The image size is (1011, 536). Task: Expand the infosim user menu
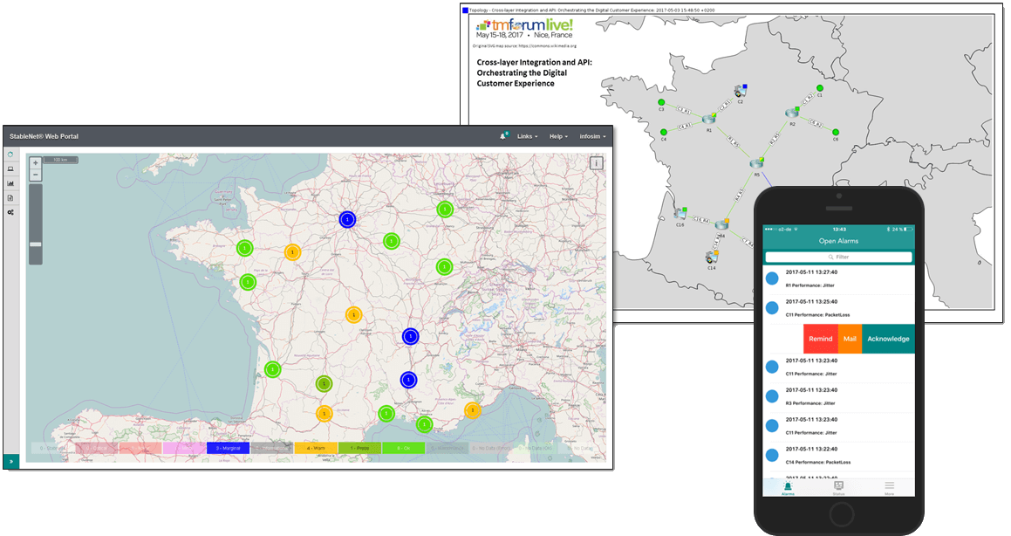coord(592,136)
